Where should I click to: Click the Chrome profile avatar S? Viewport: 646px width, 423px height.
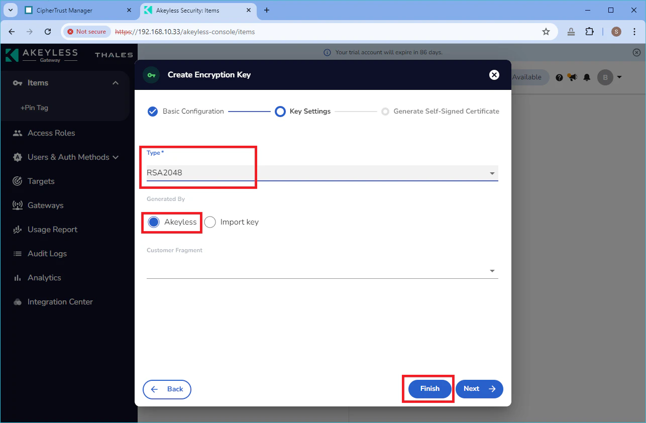[616, 32]
